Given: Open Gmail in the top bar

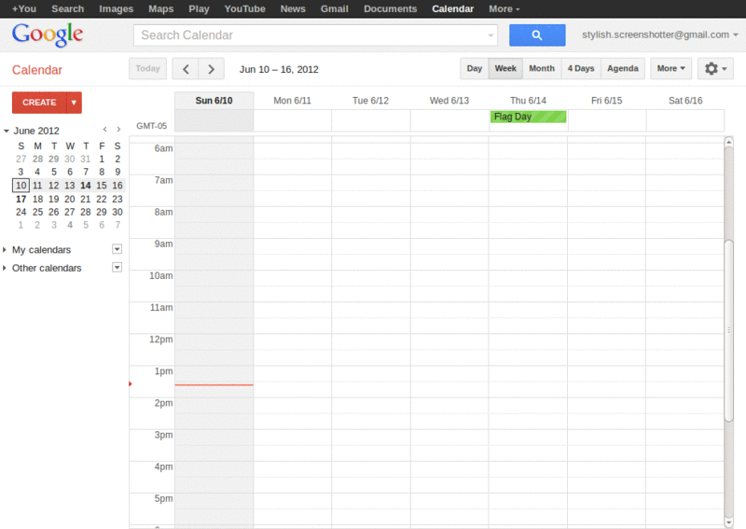Looking at the screenshot, I should (x=334, y=8).
